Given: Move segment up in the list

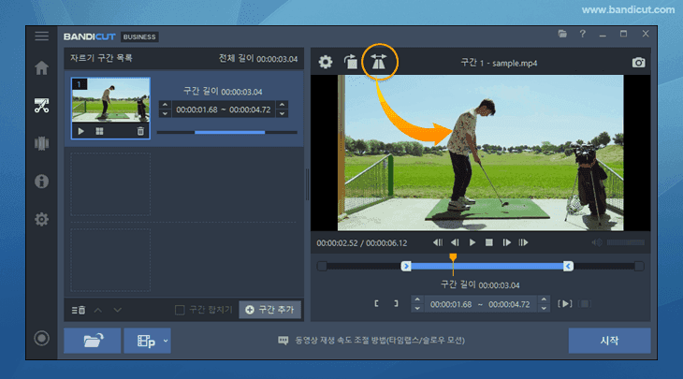Looking at the screenshot, I should (98, 310).
